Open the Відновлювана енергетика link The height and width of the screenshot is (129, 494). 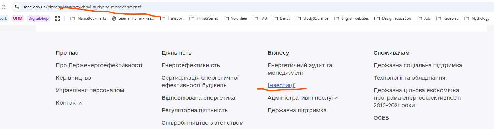(x=198, y=98)
